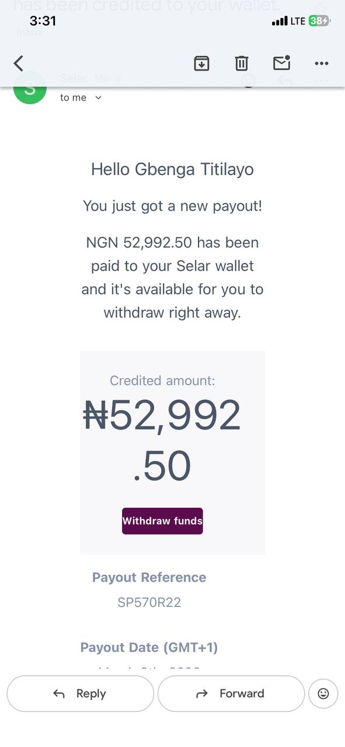Screen dimensions: 345x747
Task: Select the payout reference SP570R22
Action: tap(149, 602)
